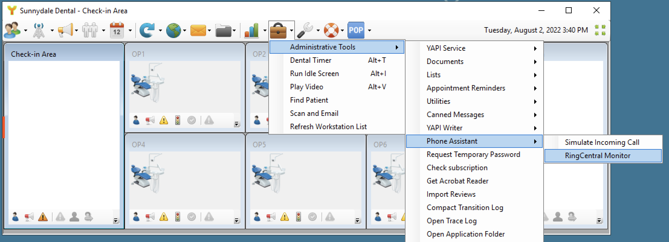Select the Phone Assistant menu entry
Viewport: 669px width, 242px height.
(x=474, y=141)
